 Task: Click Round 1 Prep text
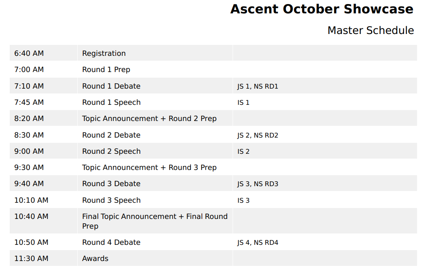click(x=106, y=70)
